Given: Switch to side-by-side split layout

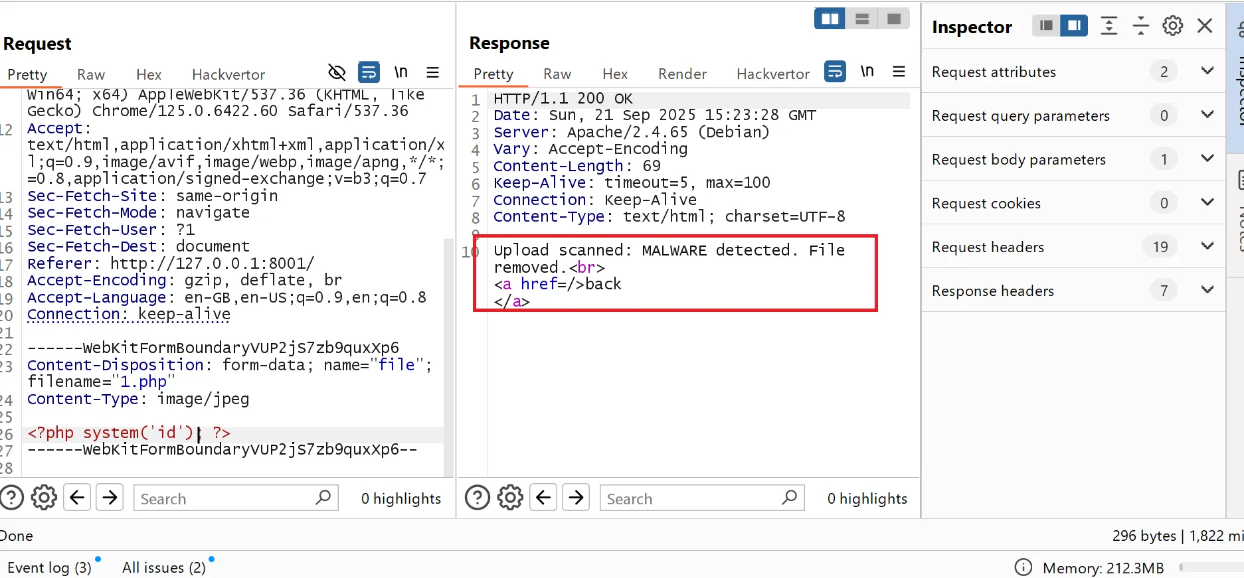Looking at the screenshot, I should coord(830,19).
